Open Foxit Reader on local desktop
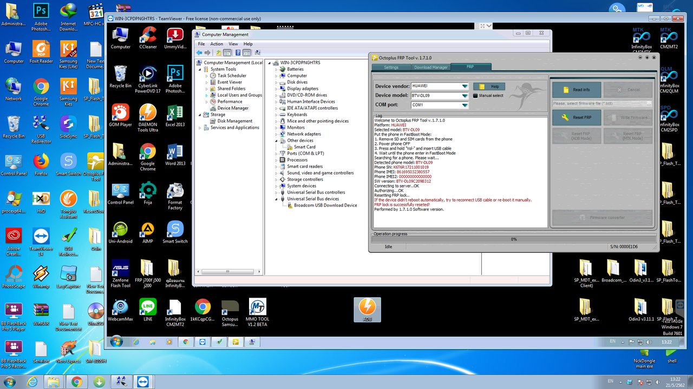This screenshot has width=693, height=389. pos(41,52)
